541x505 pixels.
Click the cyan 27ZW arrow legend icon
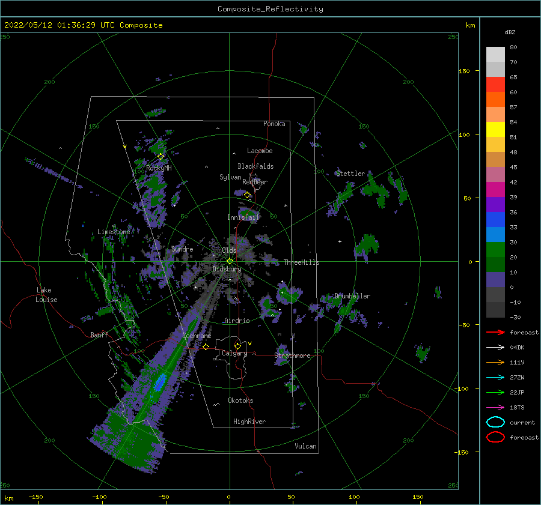point(495,378)
